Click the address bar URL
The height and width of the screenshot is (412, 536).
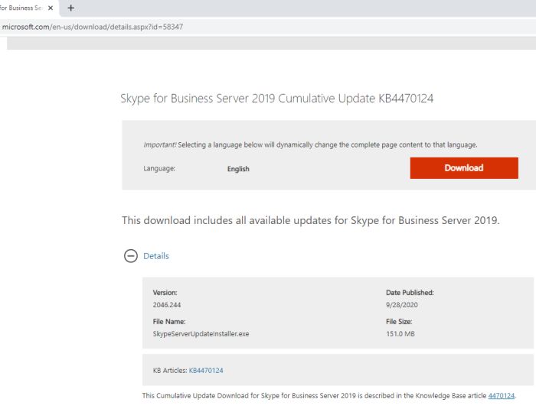(93, 27)
